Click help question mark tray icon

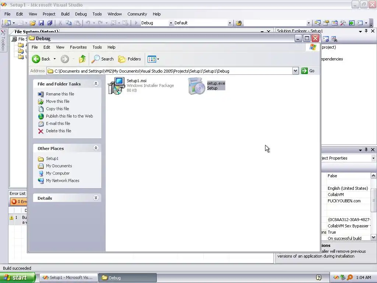pos(318,277)
